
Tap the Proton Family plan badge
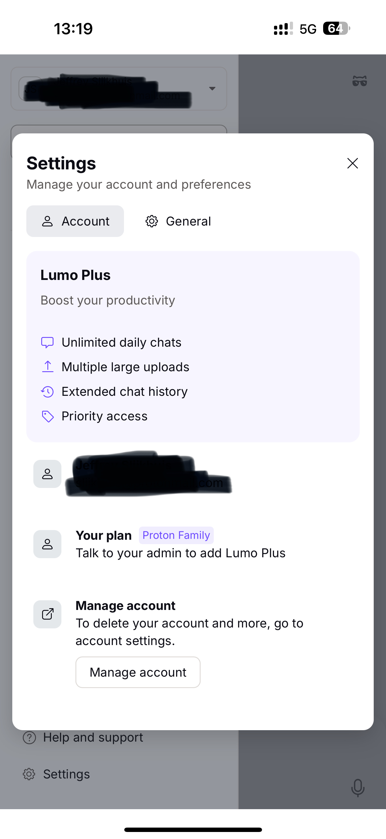coord(176,535)
